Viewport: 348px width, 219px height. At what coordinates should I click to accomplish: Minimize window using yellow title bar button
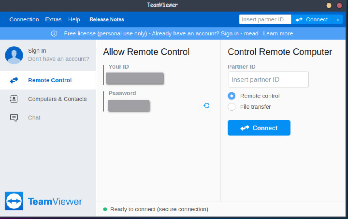329,5
